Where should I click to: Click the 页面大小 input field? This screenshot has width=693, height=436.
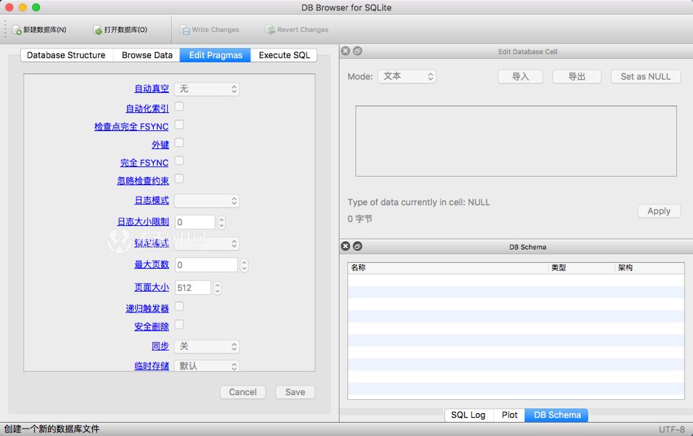[194, 286]
